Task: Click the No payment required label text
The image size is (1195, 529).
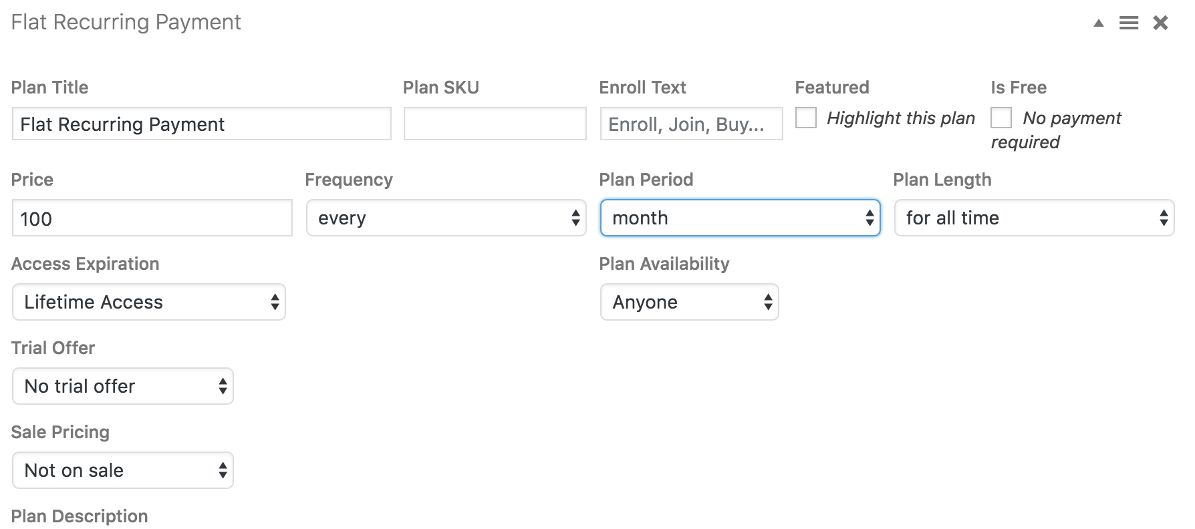Action: point(1056,130)
